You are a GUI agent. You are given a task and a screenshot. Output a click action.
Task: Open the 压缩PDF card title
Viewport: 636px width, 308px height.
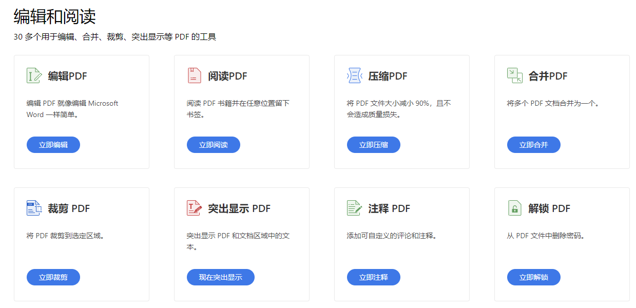(388, 76)
